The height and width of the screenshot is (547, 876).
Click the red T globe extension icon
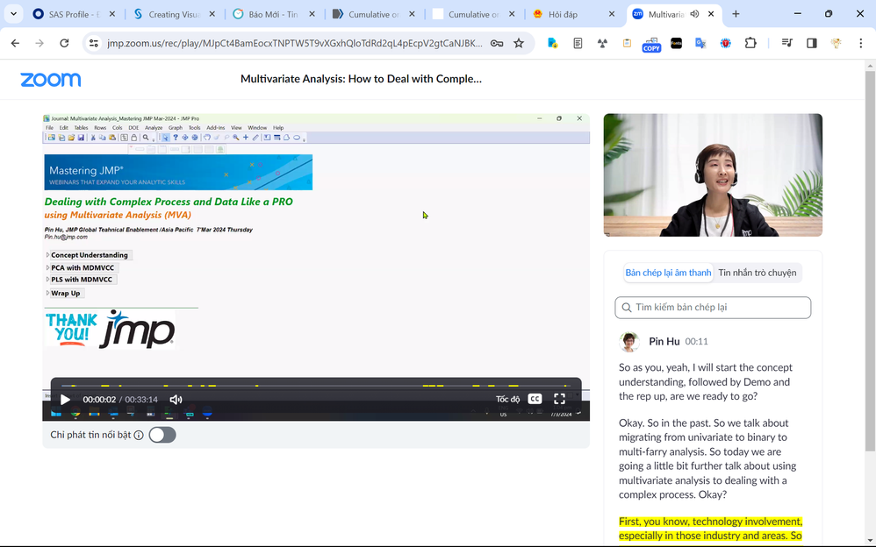(725, 43)
